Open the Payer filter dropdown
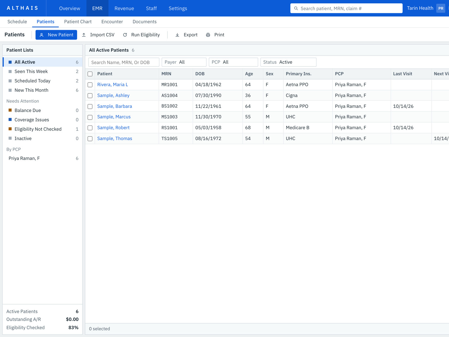The width and height of the screenshot is (449, 337). (184, 62)
